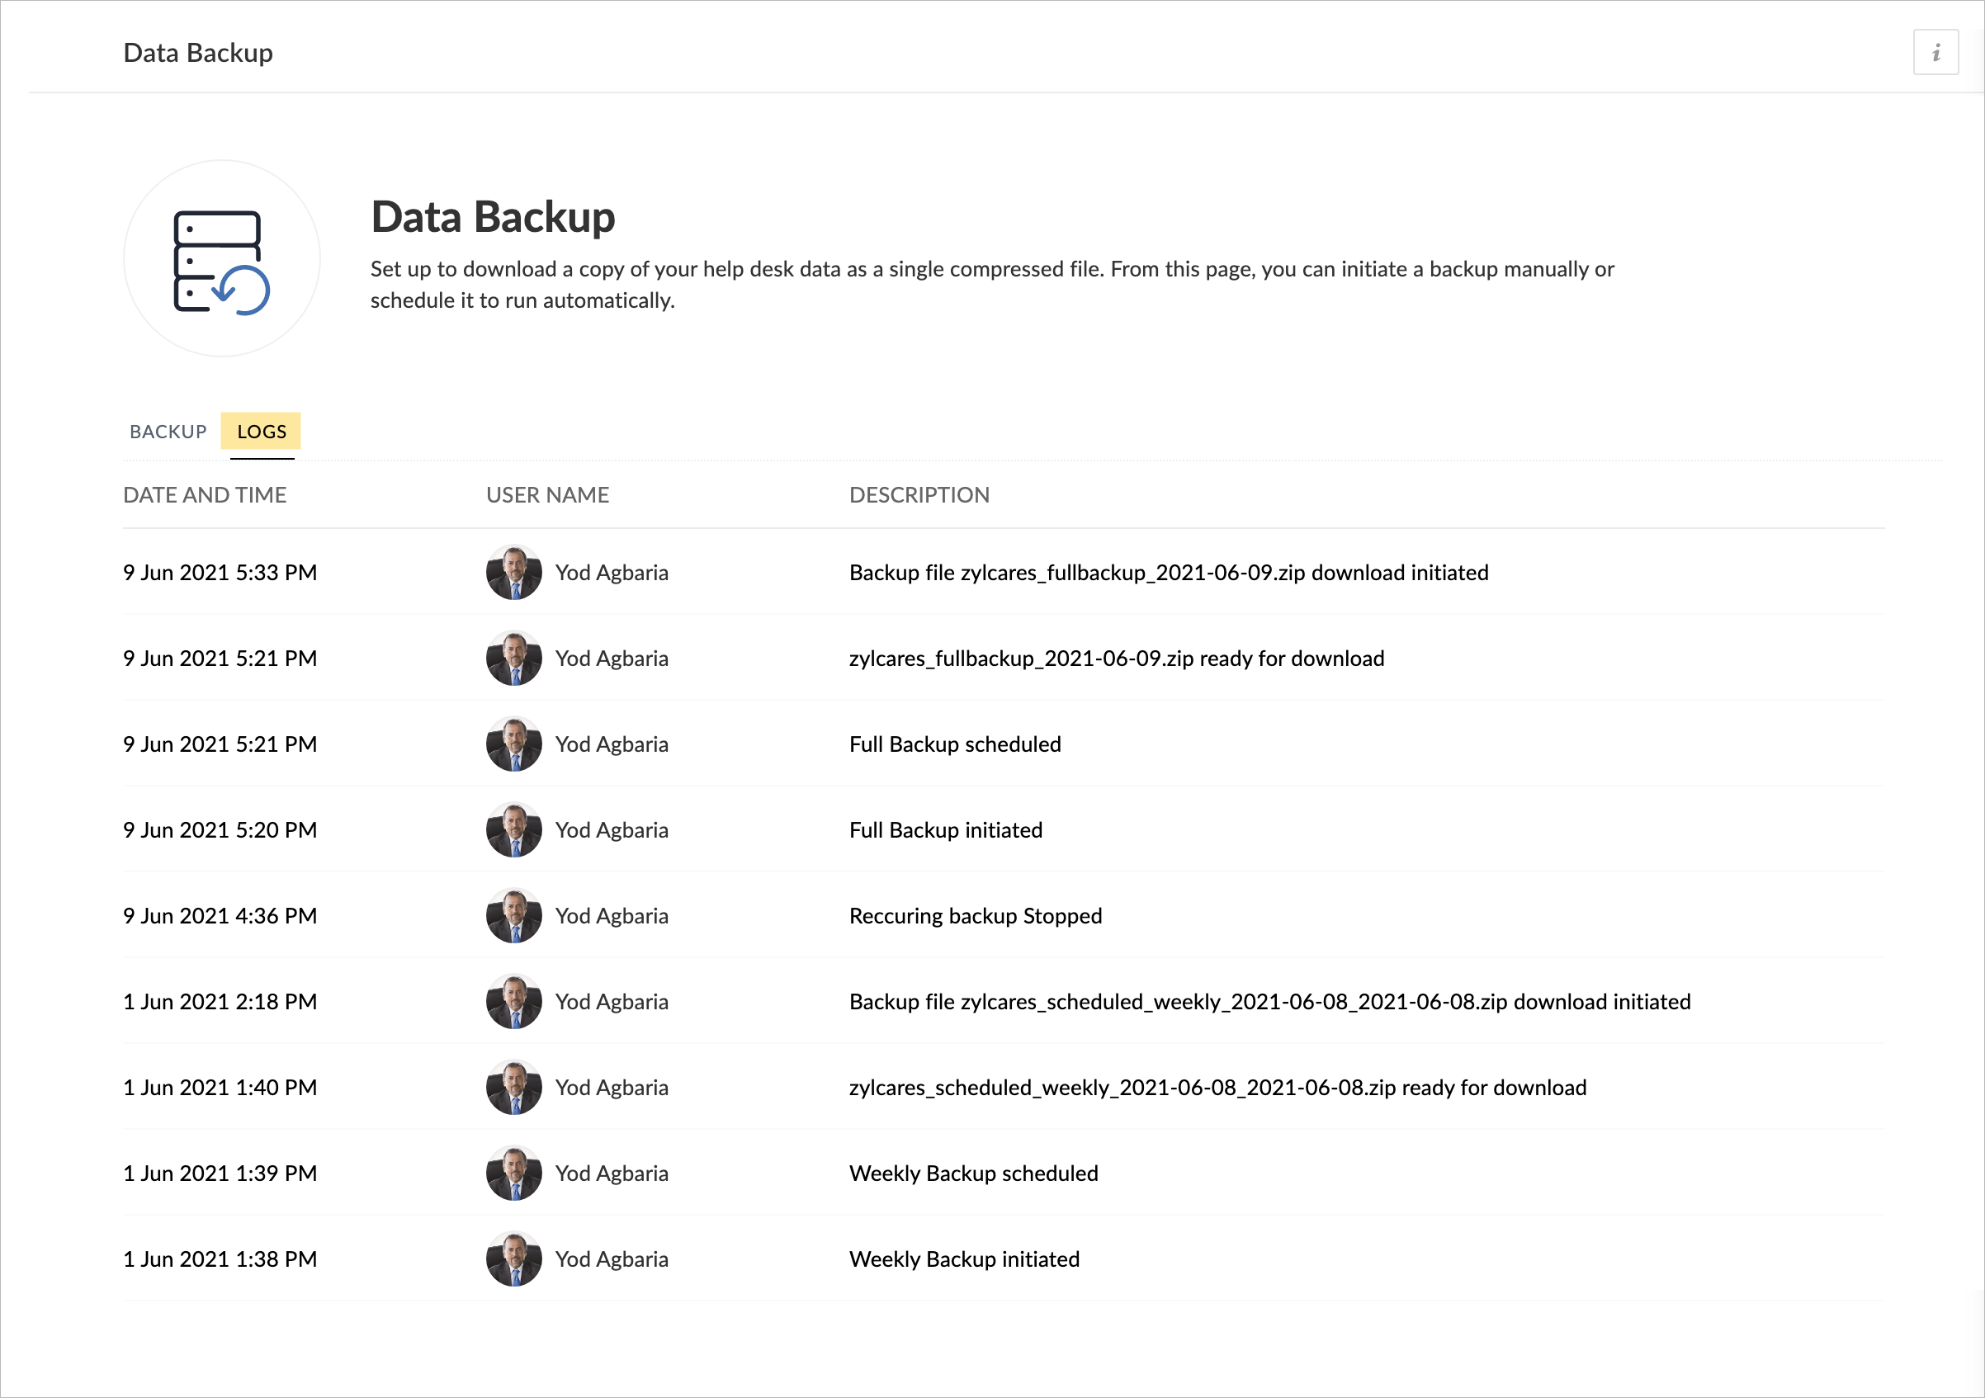
Task: Select the LOGS tab
Action: click(x=261, y=432)
